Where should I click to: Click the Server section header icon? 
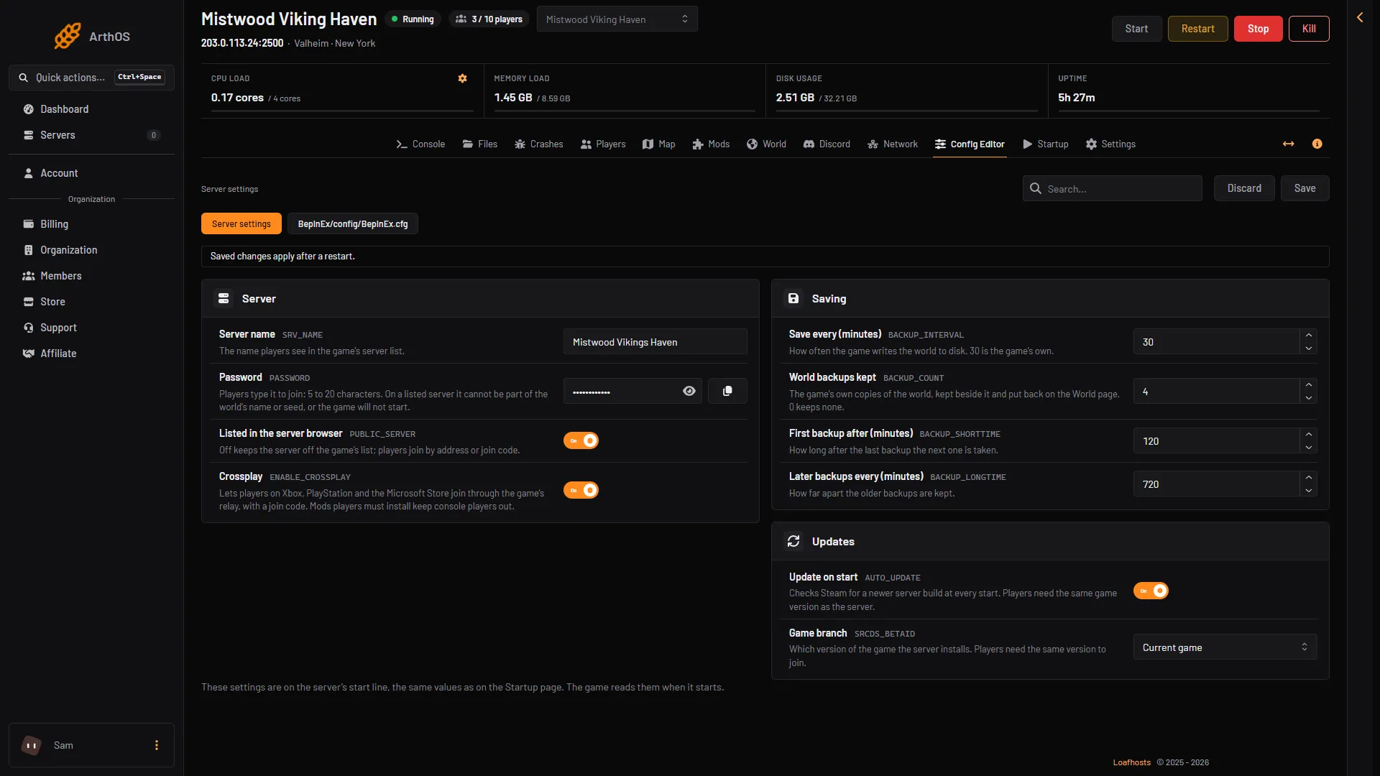point(224,298)
